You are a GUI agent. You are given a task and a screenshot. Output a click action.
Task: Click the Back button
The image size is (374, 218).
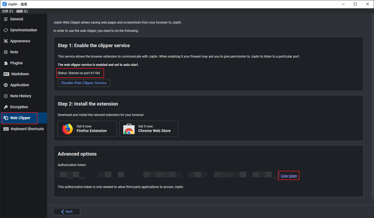[67, 212]
